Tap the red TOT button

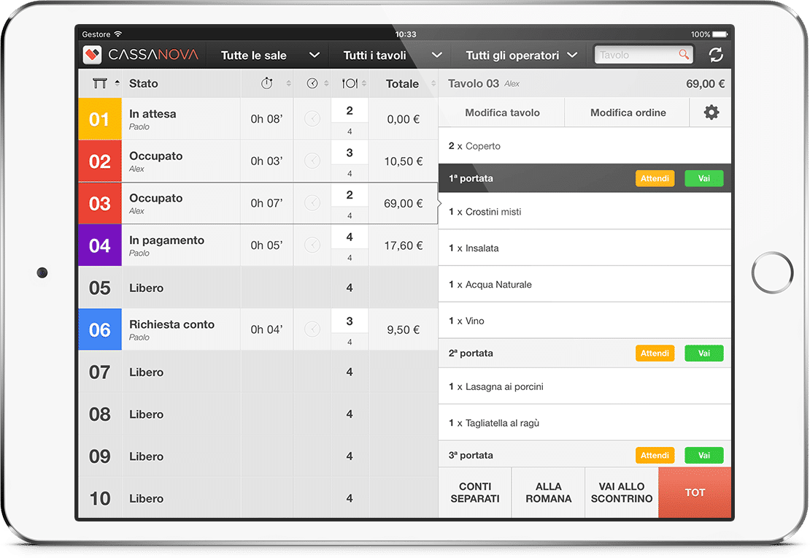point(695,493)
